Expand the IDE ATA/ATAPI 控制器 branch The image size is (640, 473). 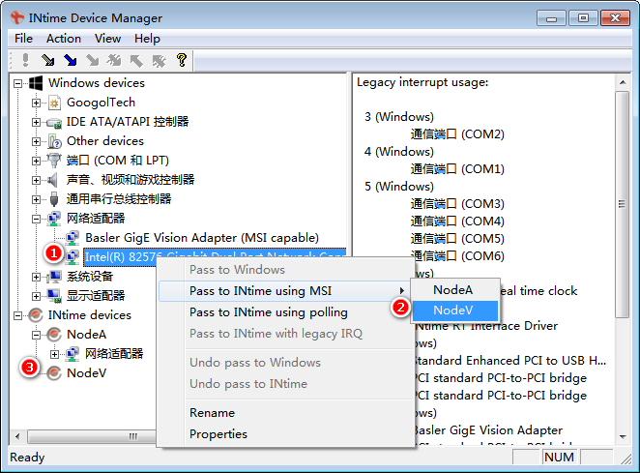click(36, 122)
